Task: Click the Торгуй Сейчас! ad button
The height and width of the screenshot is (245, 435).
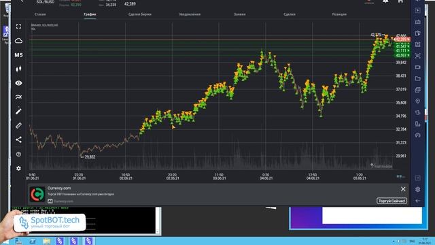Action: click(391, 201)
